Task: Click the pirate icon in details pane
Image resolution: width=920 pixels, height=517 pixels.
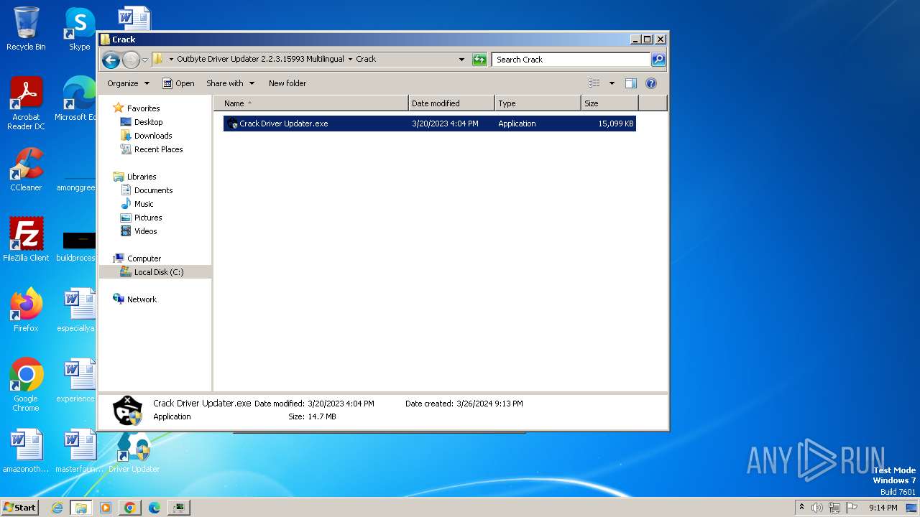Action: coord(128,410)
